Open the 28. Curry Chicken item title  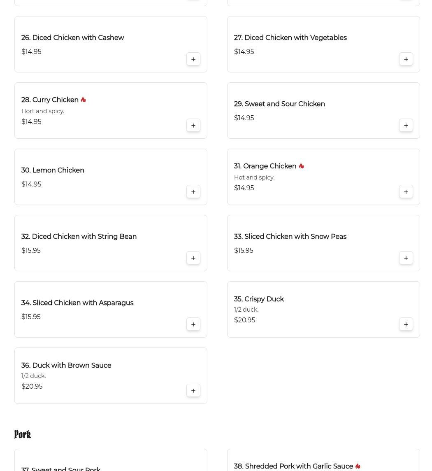click(50, 100)
